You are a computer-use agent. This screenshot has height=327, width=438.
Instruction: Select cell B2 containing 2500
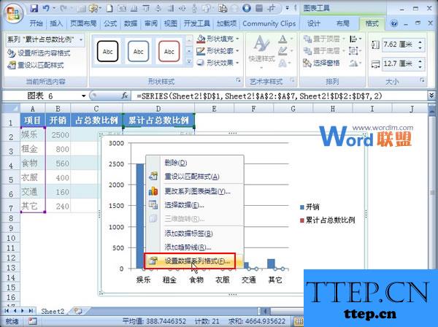[58, 135]
